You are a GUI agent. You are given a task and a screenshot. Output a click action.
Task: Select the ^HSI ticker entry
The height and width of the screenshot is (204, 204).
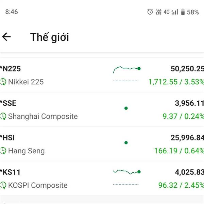8,138
